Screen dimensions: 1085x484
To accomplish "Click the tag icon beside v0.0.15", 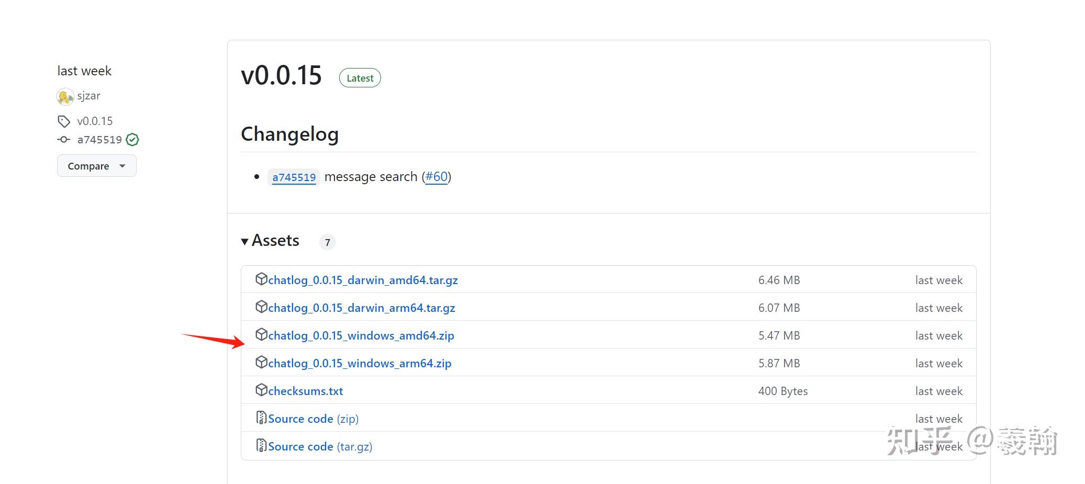I will (64, 121).
